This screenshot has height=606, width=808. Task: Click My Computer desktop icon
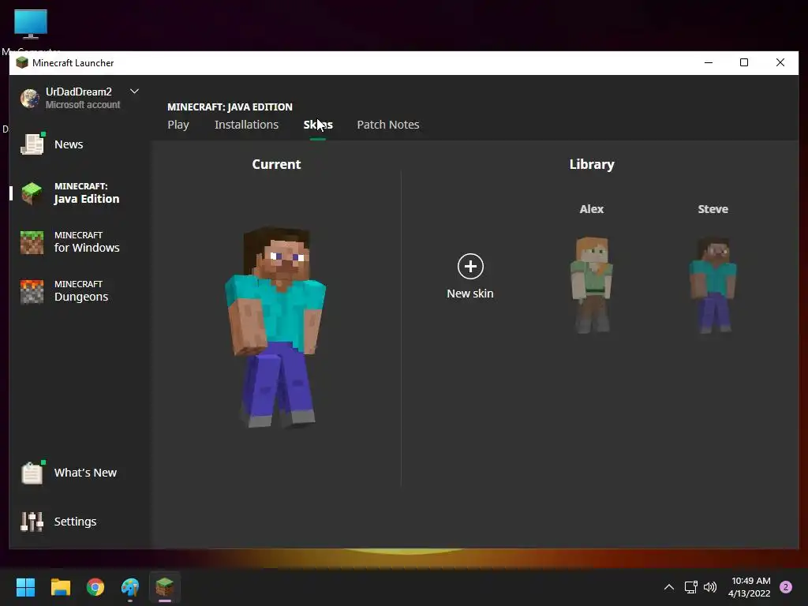pos(31,24)
